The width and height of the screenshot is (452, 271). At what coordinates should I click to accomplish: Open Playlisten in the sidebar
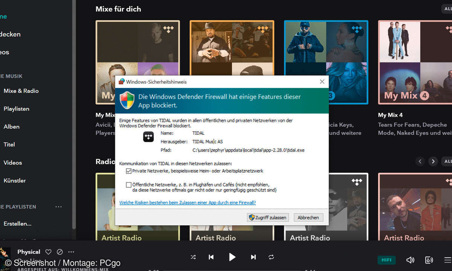[x=17, y=109]
